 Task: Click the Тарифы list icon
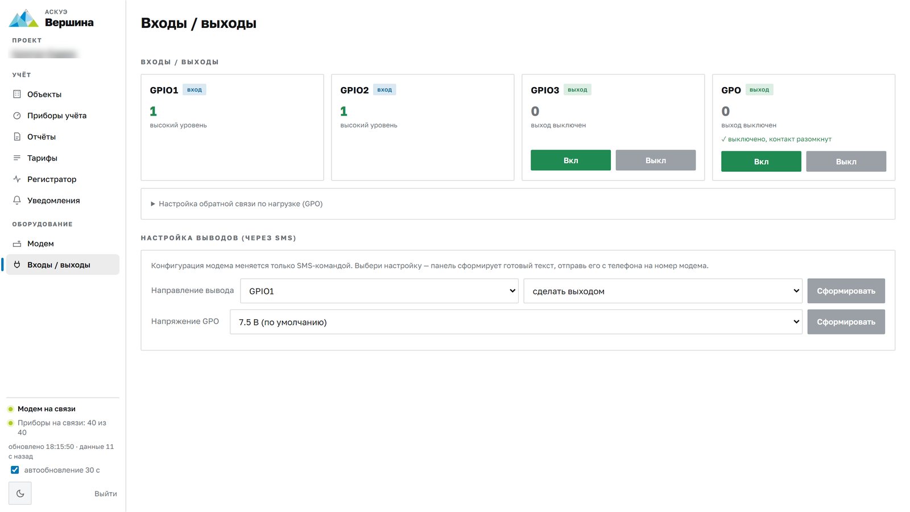17,158
